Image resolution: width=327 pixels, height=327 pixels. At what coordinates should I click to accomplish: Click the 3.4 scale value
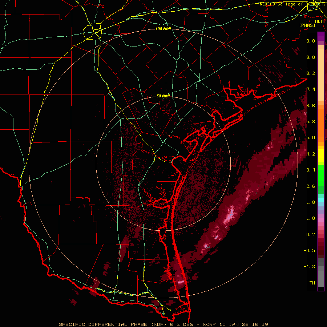point(311,170)
